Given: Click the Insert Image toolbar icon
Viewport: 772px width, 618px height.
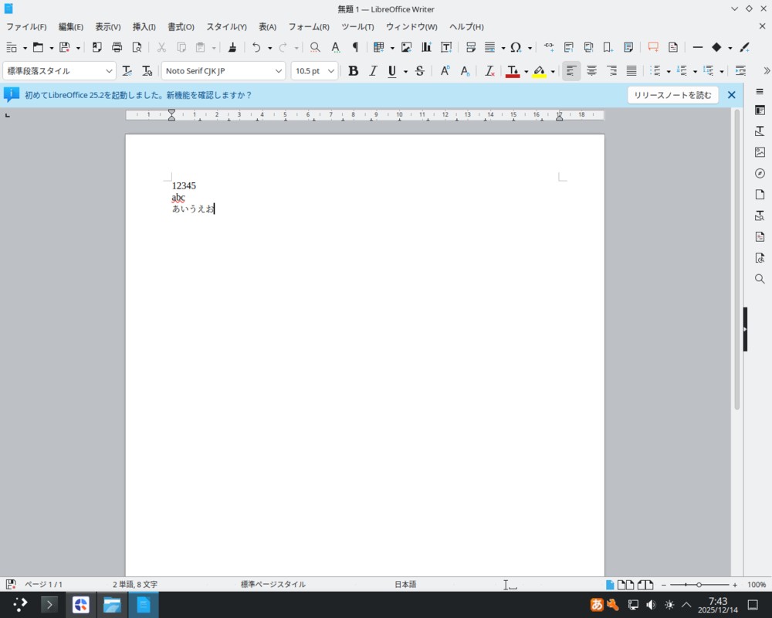Looking at the screenshot, I should (x=406, y=47).
